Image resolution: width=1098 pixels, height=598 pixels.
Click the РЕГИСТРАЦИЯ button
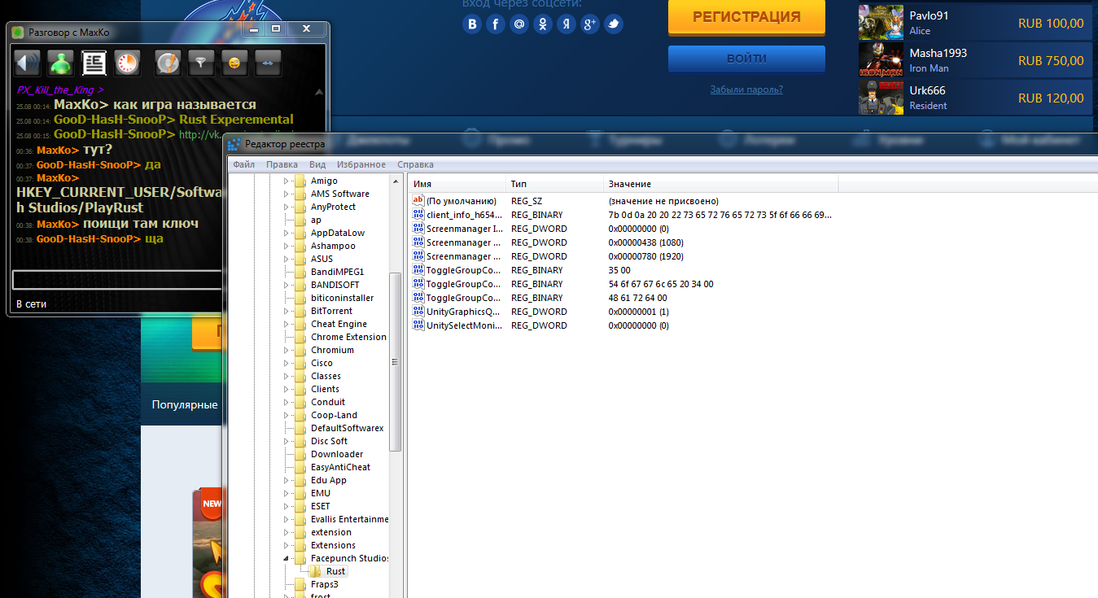(746, 17)
